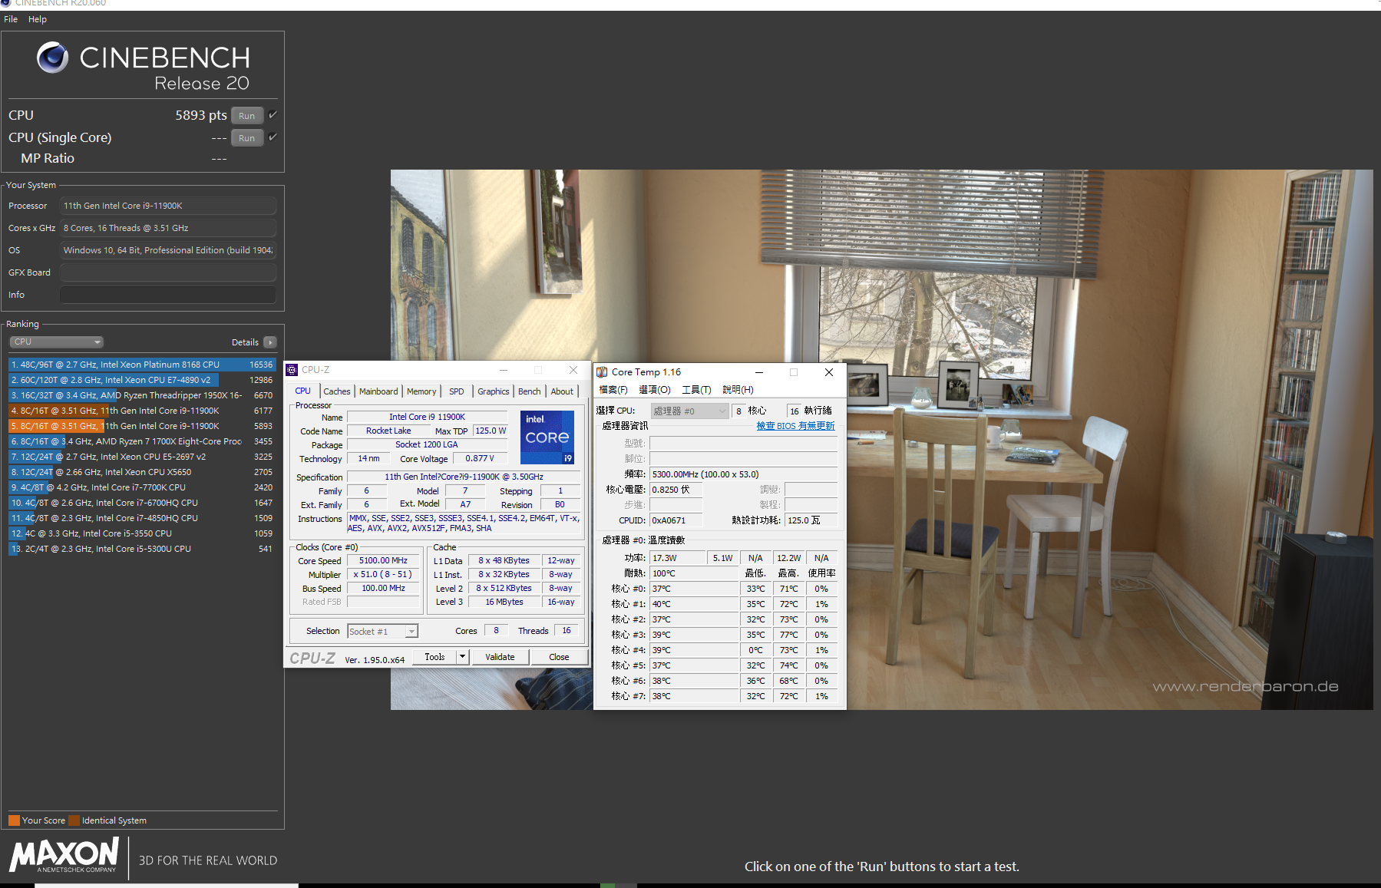Select ranking row Ryzen Threadripper 1950X
The height and width of the screenshot is (888, 1381).
click(142, 395)
